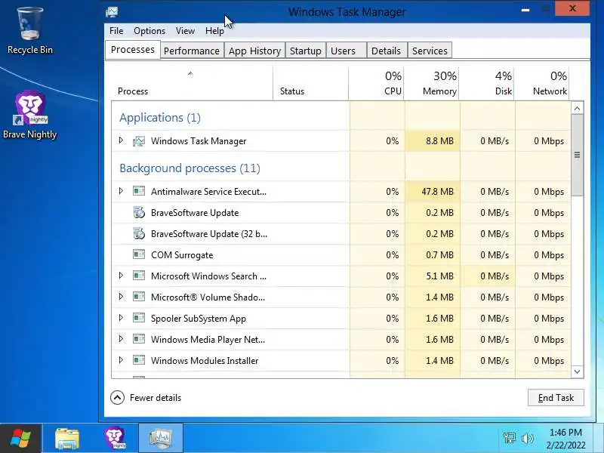Click the Windows Media Player Network icon

(x=139, y=339)
